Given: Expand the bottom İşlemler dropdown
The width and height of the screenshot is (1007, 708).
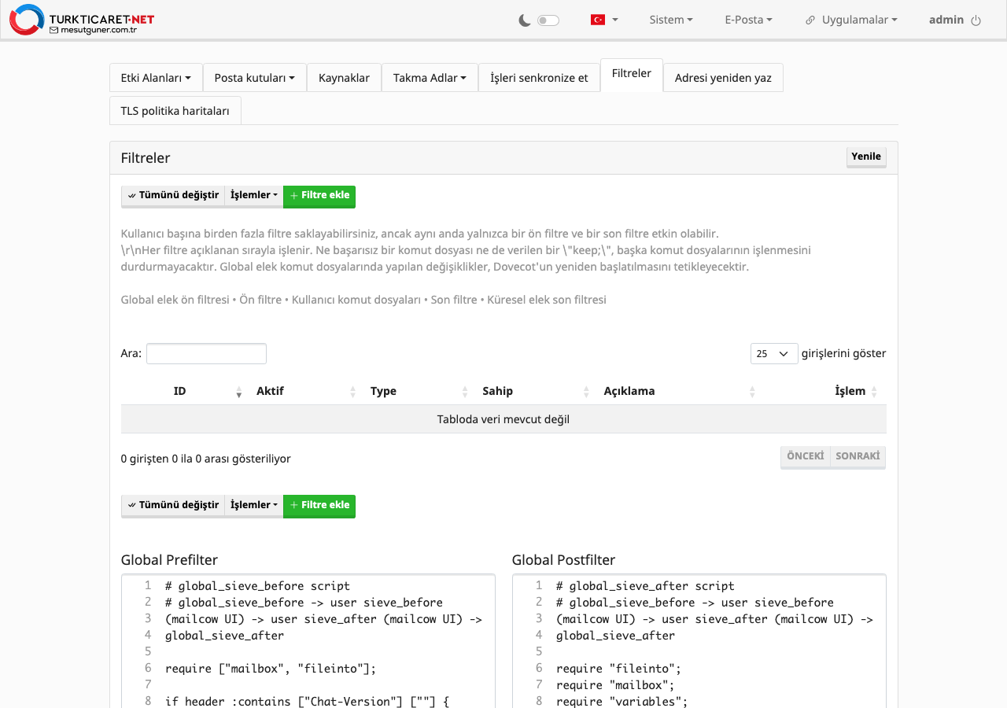Looking at the screenshot, I should 253,506.
